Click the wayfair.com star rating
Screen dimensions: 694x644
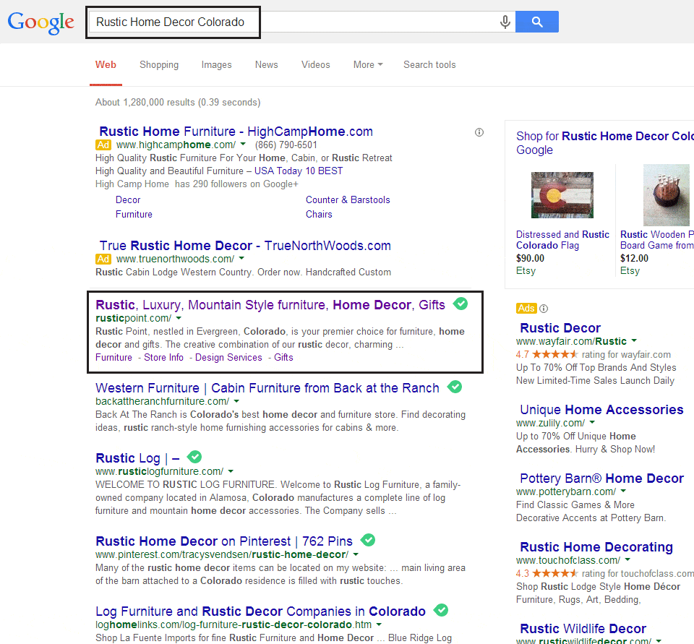(x=555, y=354)
